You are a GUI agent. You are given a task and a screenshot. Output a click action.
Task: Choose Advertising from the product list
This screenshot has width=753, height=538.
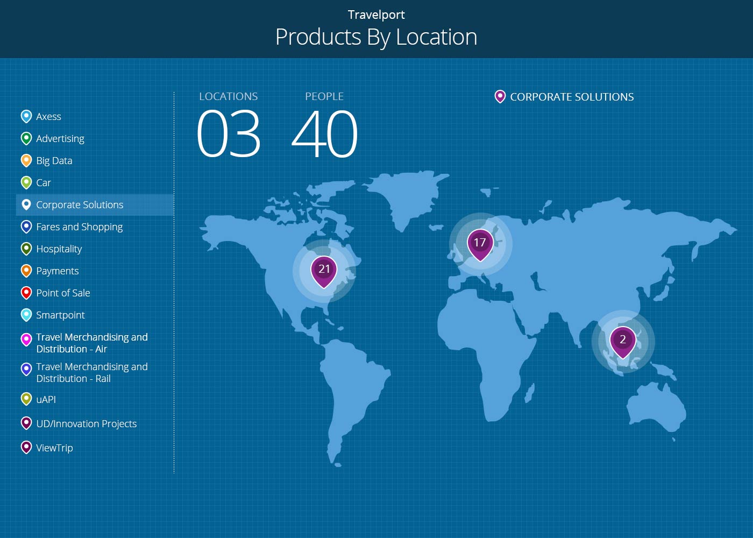tap(60, 138)
